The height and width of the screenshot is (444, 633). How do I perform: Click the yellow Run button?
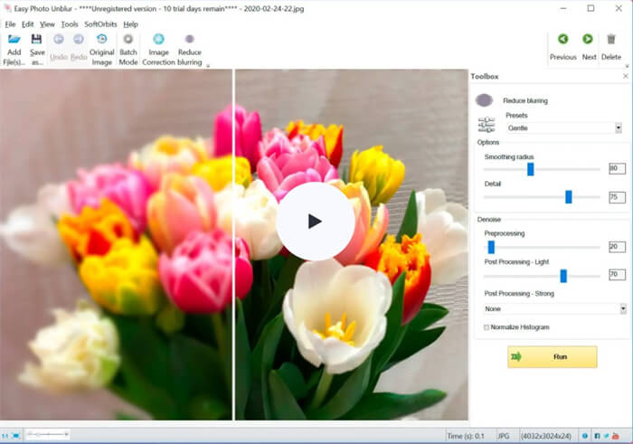(553, 357)
